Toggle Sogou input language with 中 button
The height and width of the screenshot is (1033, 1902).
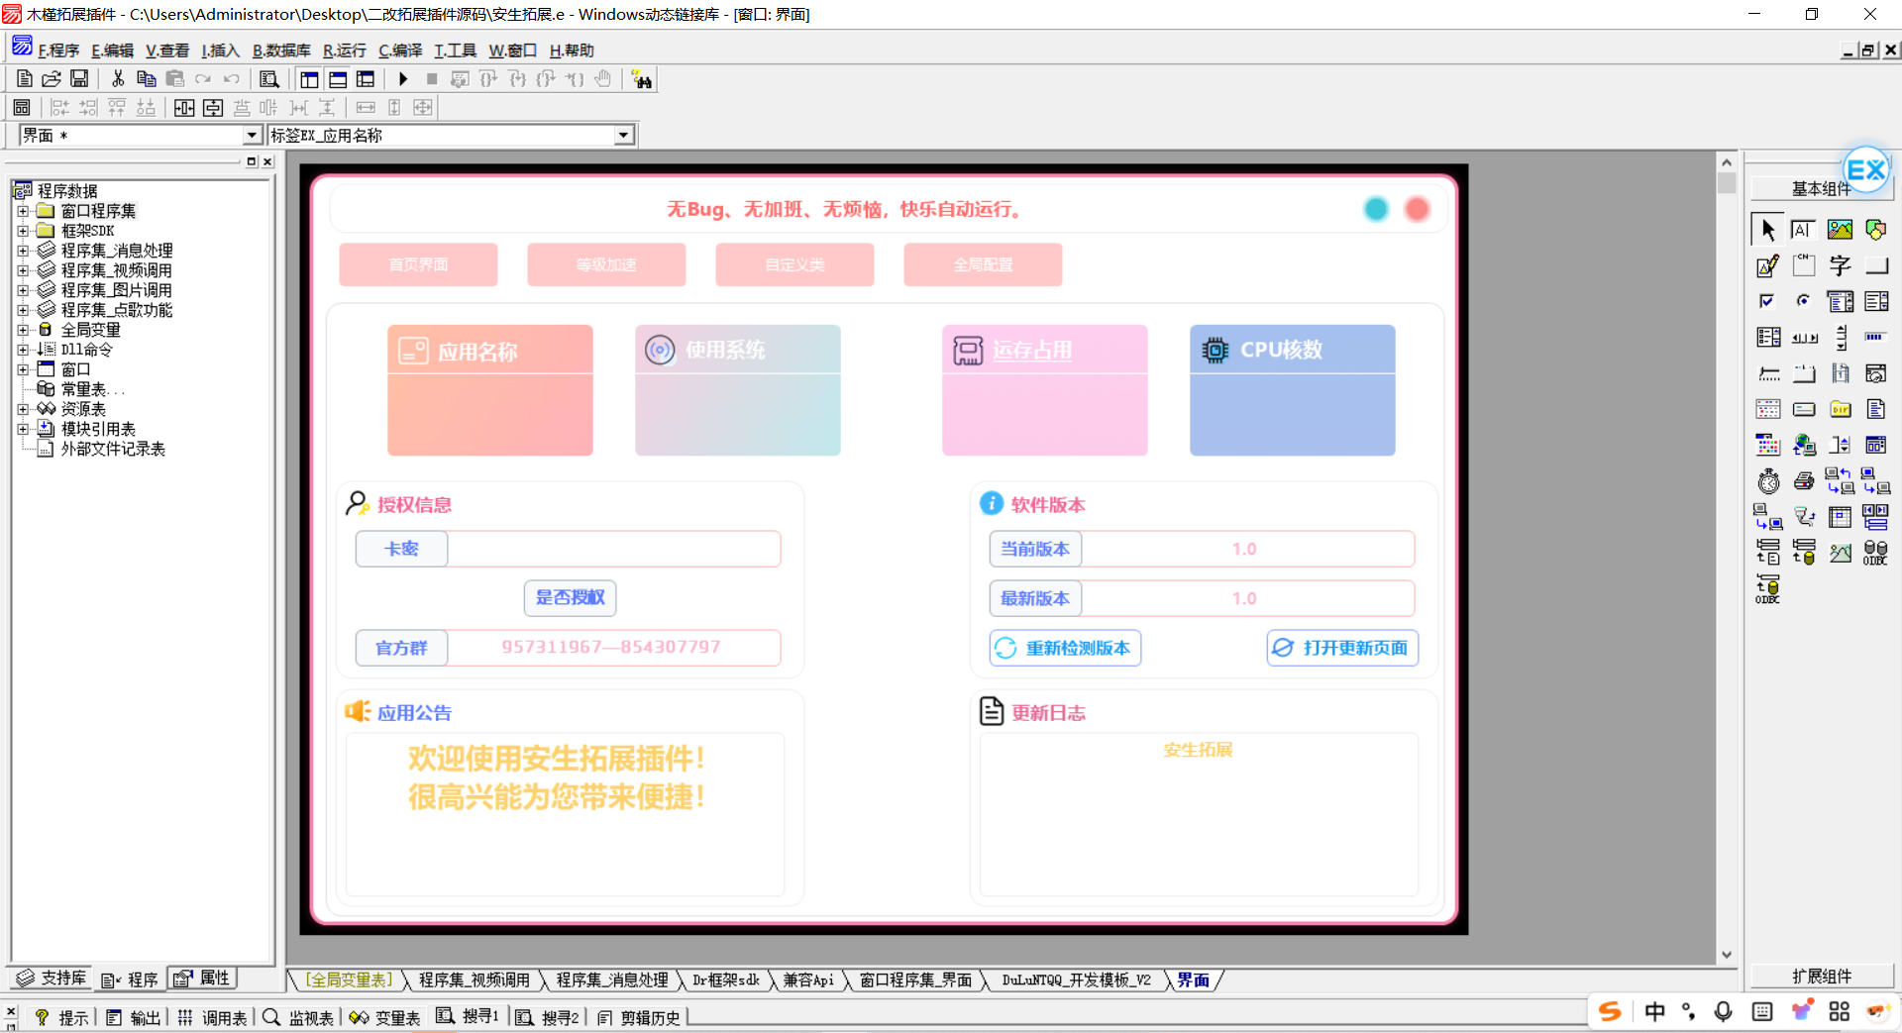[1654, 1011]
